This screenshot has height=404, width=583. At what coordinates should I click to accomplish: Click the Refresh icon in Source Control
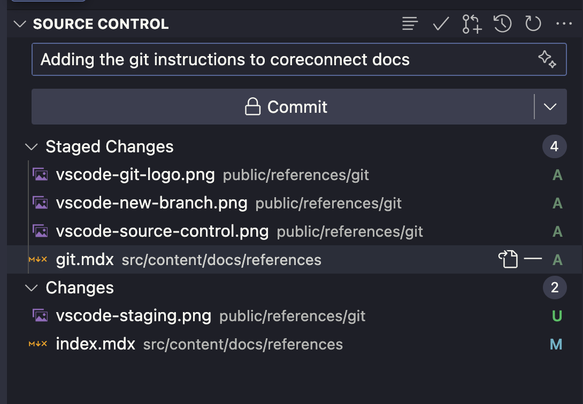[533, 24]
